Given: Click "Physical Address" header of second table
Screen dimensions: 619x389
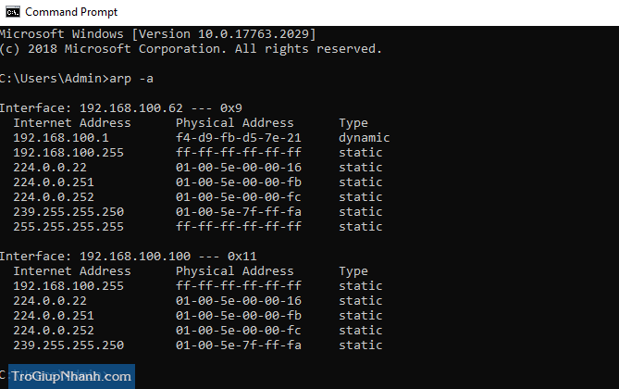Looking at the screenshot, I should tap(235, 270).
